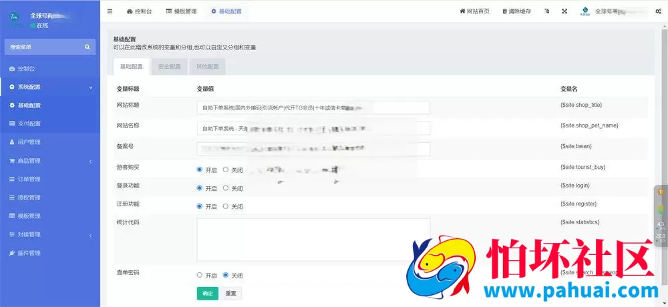Select the 基础配置 tab in top bar
668x307 pixels.
[x=226, y=11]
